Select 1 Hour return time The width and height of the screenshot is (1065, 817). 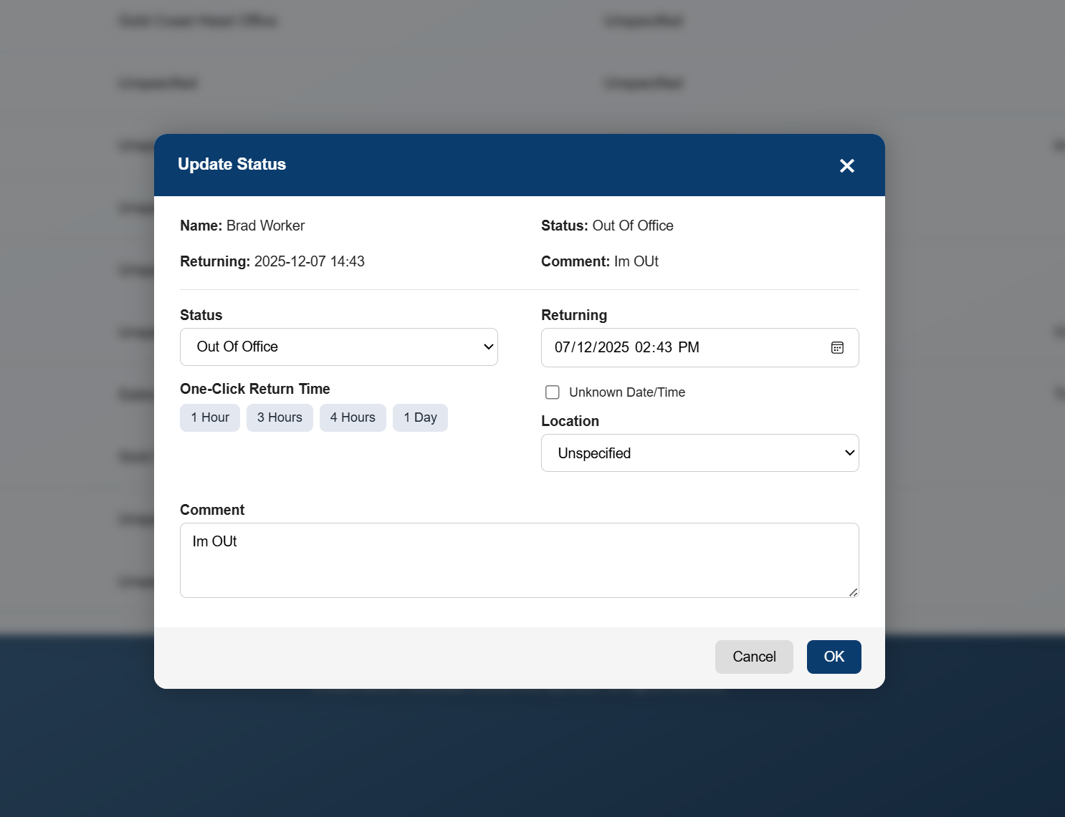tap(209, 417)
